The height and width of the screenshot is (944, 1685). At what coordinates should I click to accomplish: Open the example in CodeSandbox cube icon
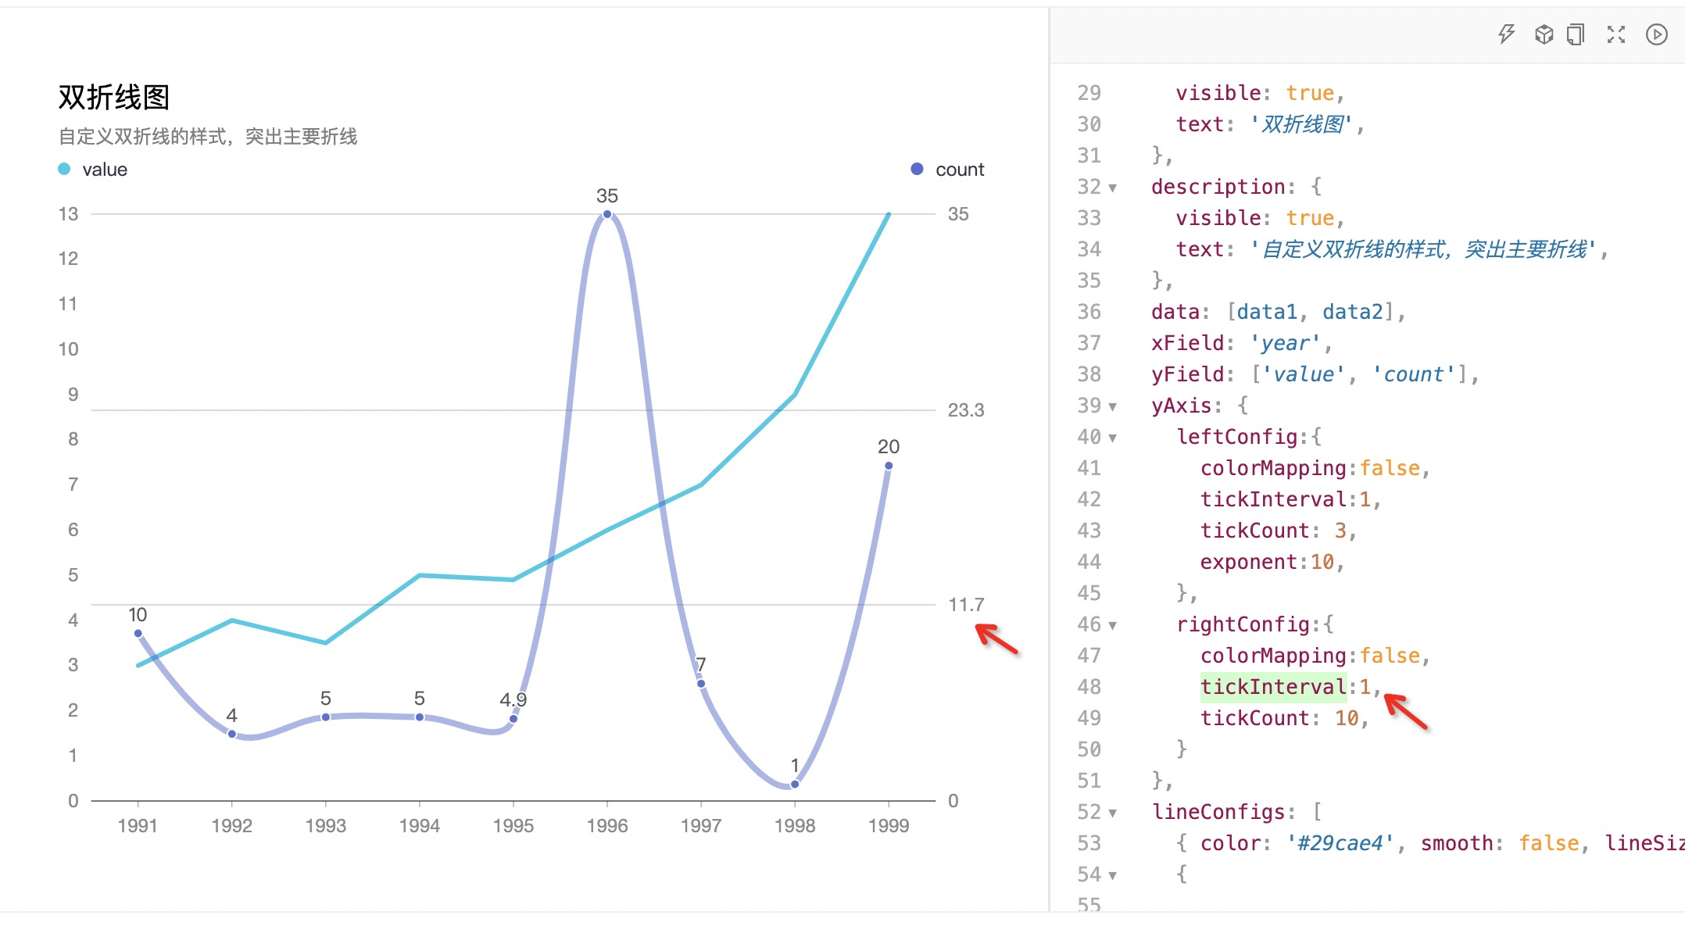(1544, 34)
